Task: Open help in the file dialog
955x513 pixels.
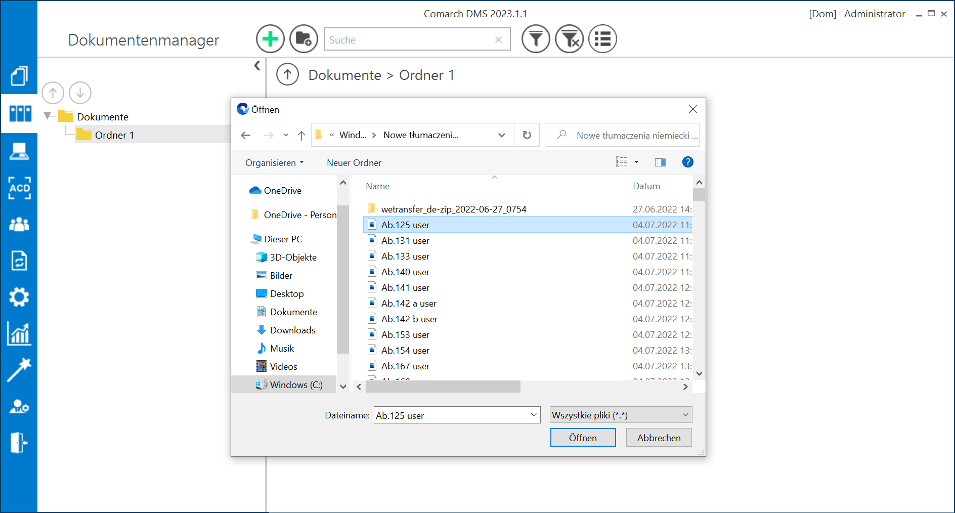Action: (x=687, y=162)
